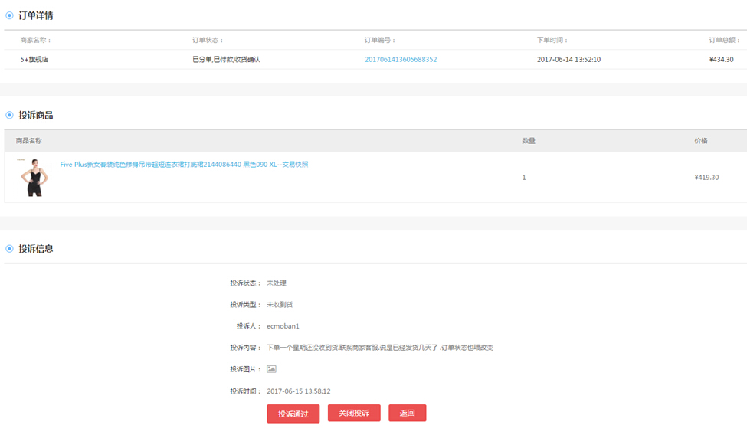Click the 价格 column header

701,141
